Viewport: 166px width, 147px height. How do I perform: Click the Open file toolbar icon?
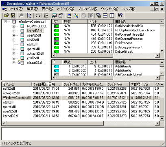(x=6, y=15)
